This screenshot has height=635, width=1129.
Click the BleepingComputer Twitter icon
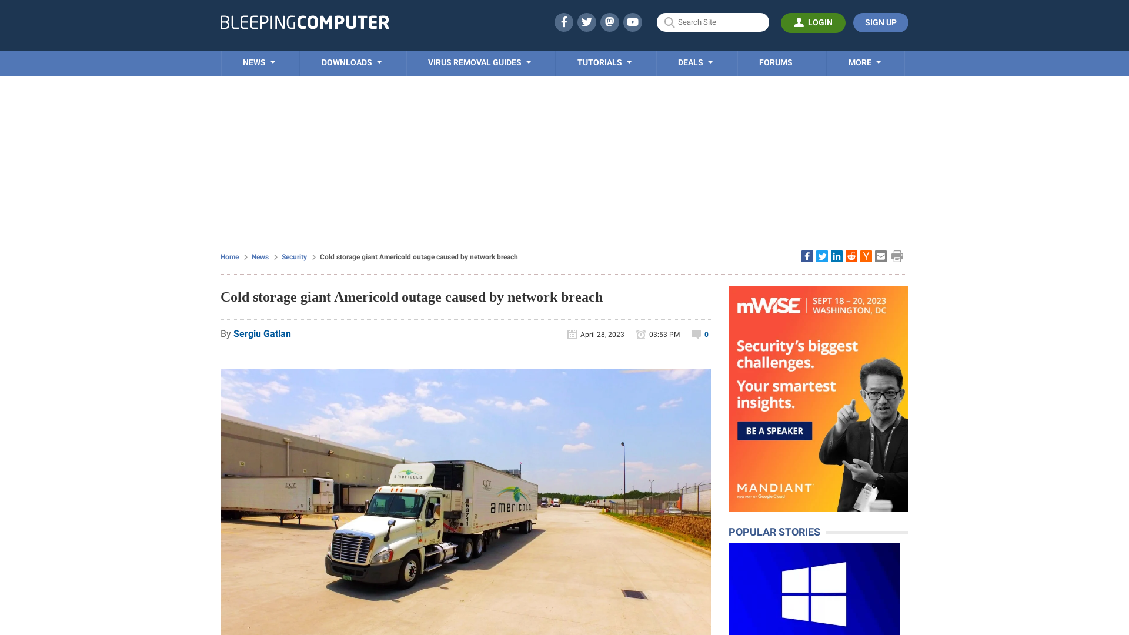[586, 22]
